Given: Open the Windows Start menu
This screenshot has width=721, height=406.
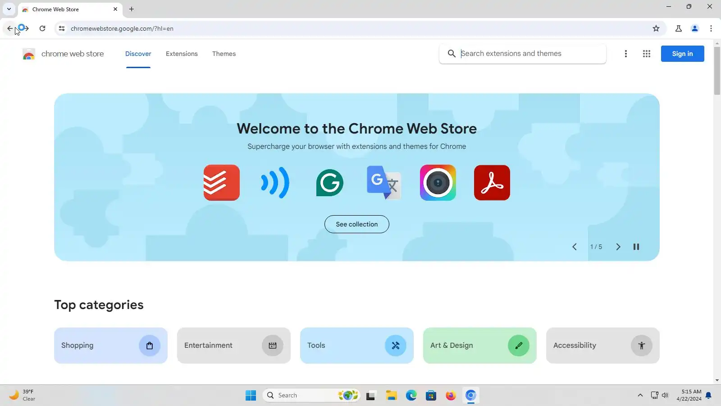Looking at the screenshot, I should 251,396.
